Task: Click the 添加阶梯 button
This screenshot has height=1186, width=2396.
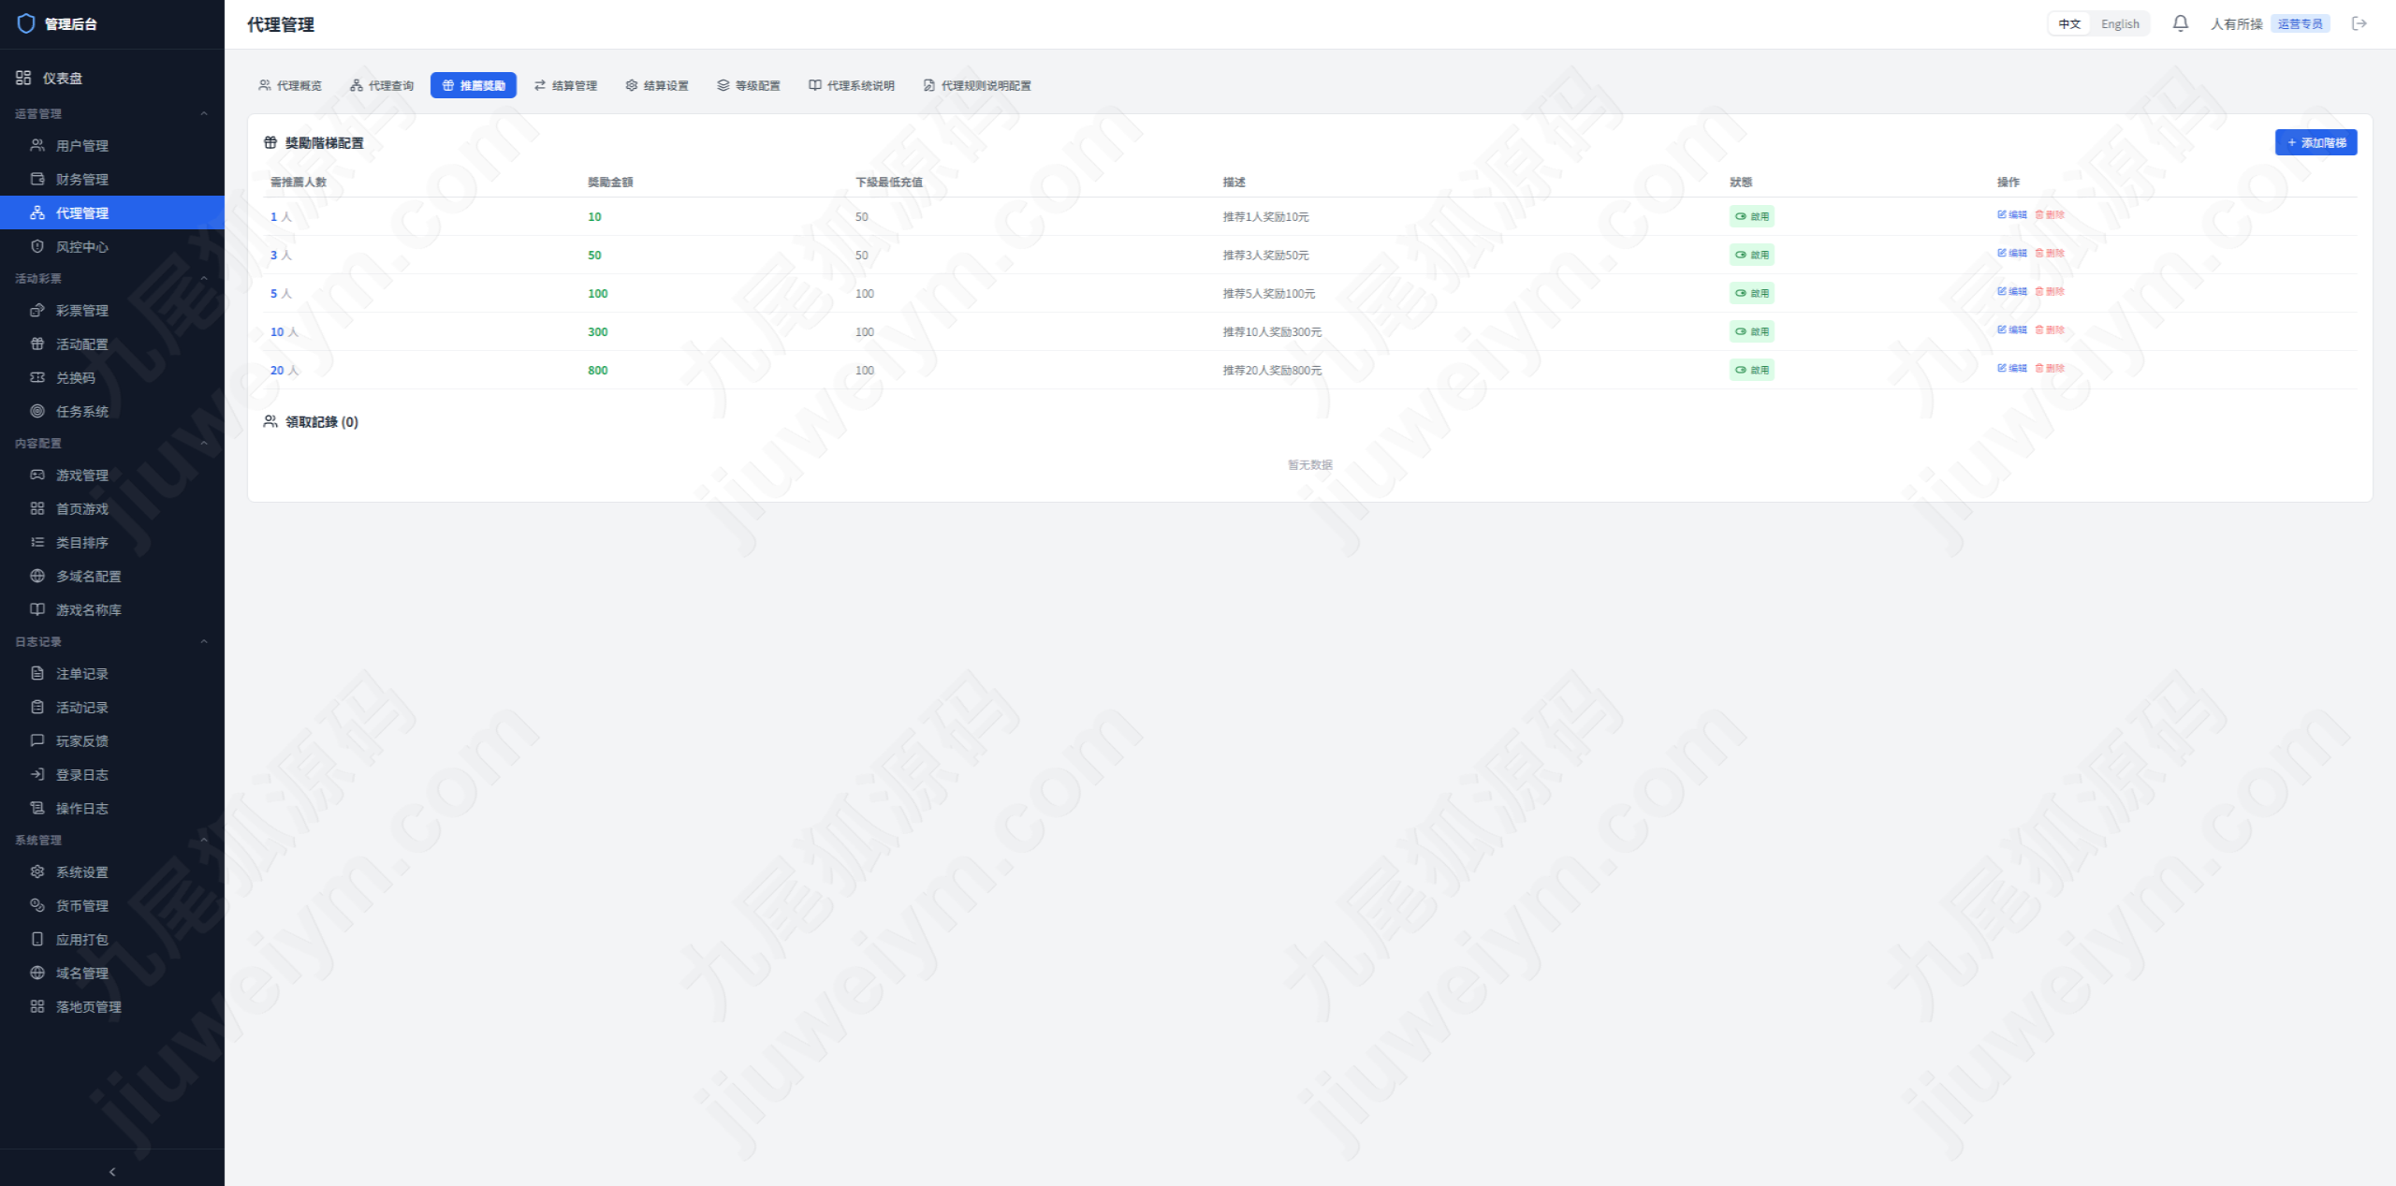Action: [2316, 142]
